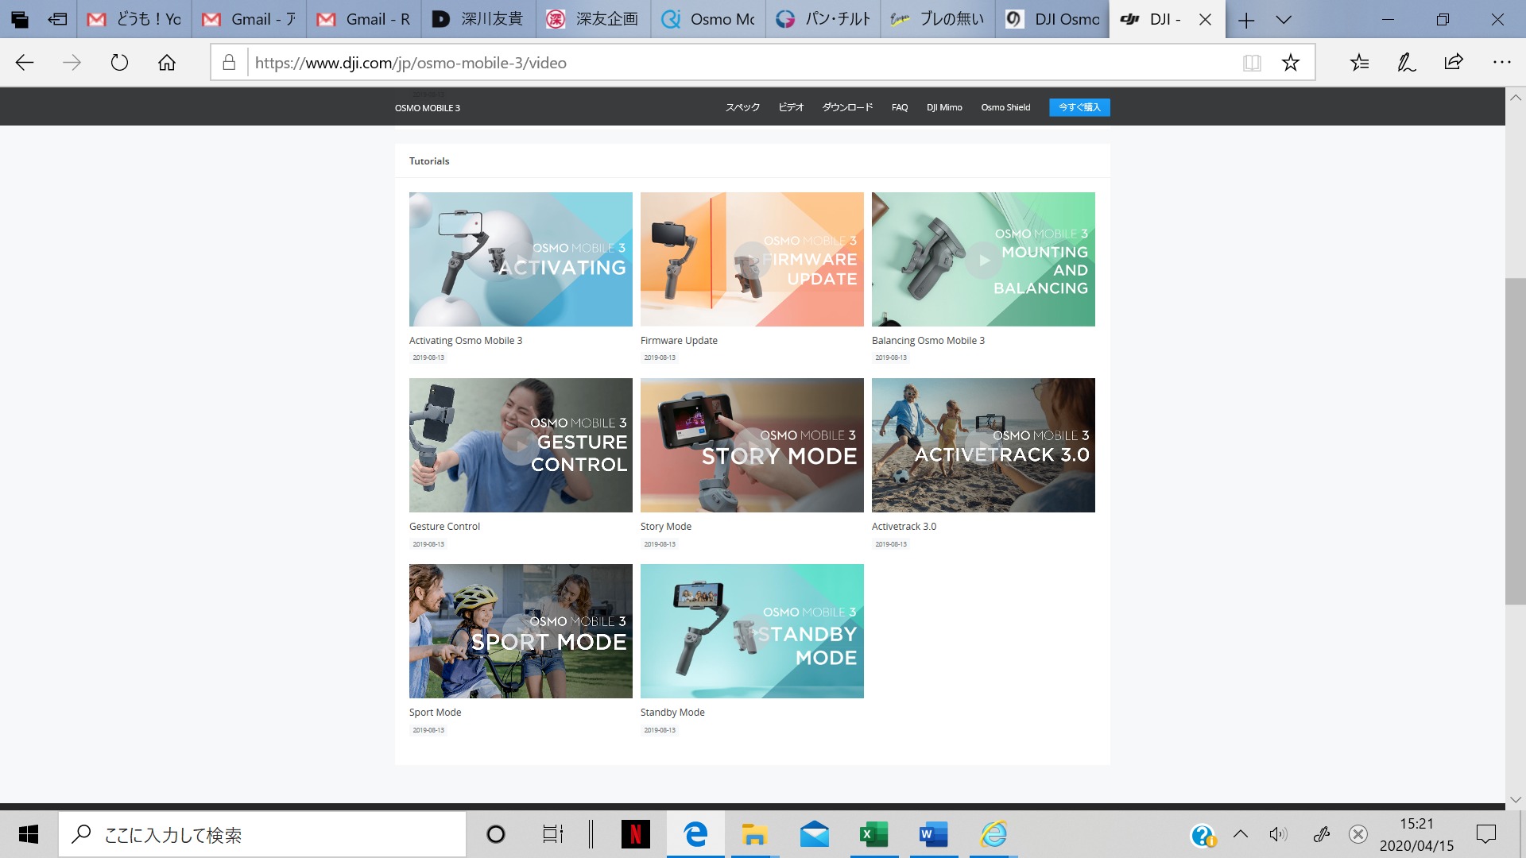Expand the tab list chevron

(1284, 20)
